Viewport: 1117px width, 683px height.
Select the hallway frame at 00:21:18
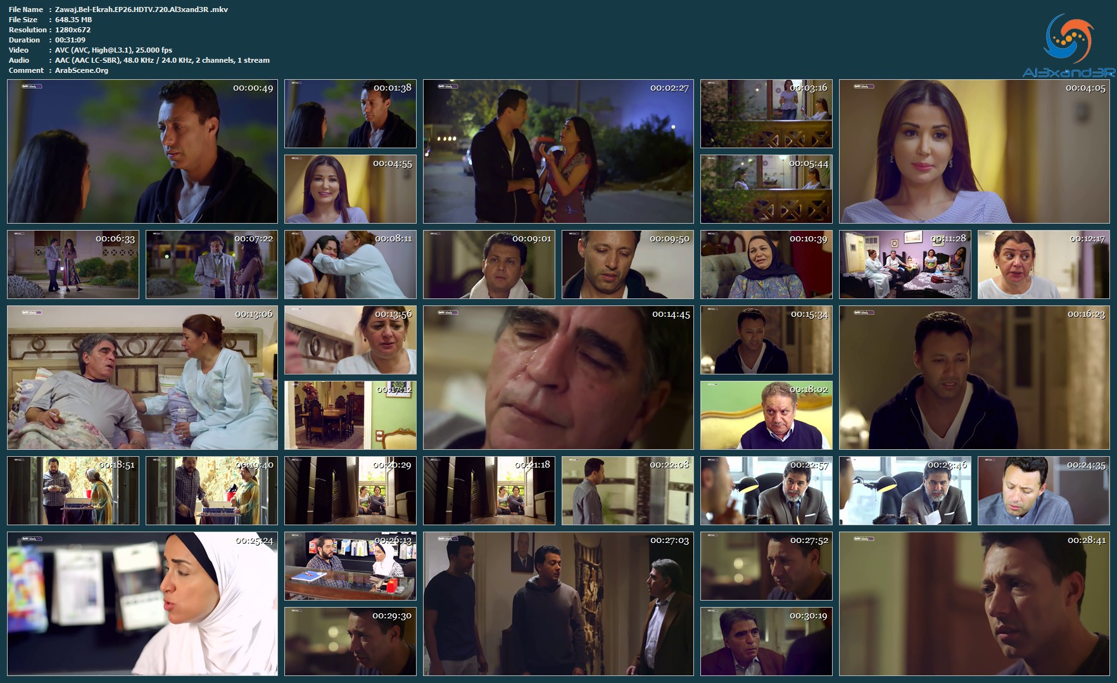click(x=489, y=490)
